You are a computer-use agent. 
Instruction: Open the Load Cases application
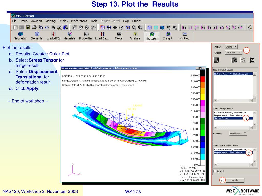102,36
